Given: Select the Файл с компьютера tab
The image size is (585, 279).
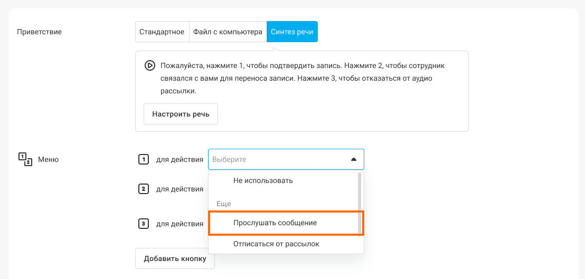Looking at the screenshot, I should (x=228, y=32).
